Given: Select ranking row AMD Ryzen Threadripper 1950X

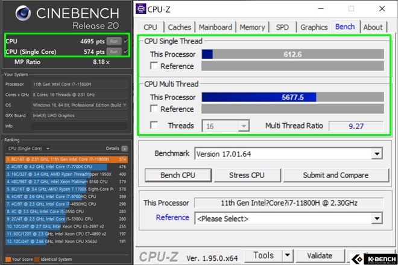Looking at the screenshot, I should pos(66,174).
